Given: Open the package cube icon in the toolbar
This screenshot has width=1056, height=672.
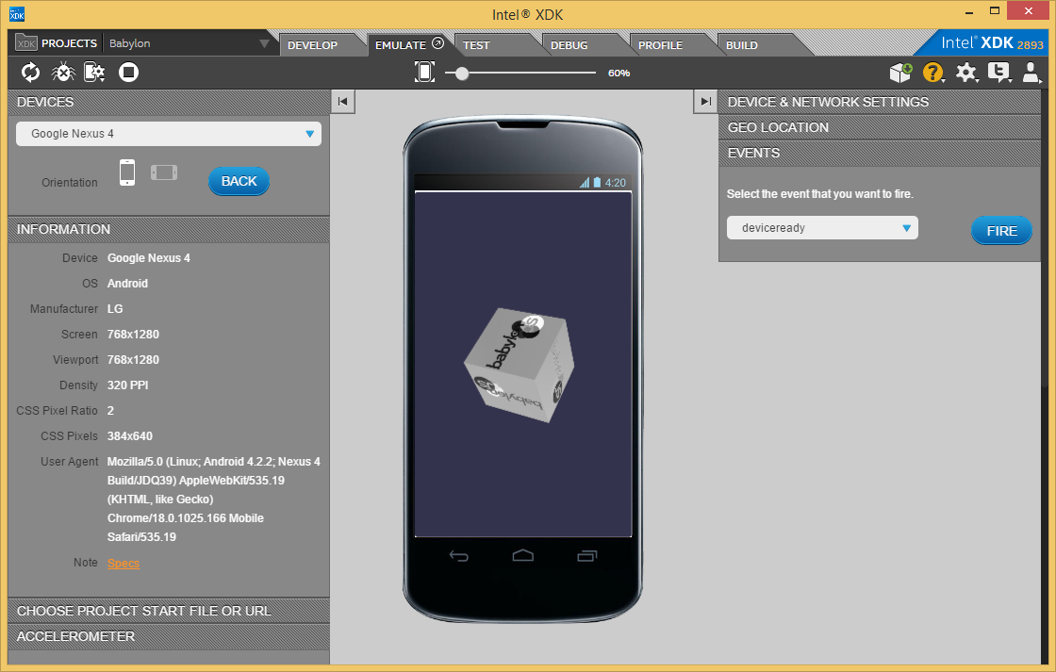Looking at the screenshot, I should (900, 72).
